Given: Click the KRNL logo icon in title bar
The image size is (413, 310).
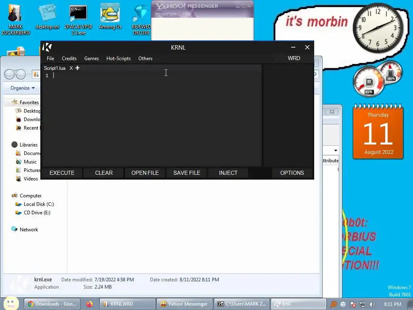Looking at the screenshot, I should click(x=47, y=47).
